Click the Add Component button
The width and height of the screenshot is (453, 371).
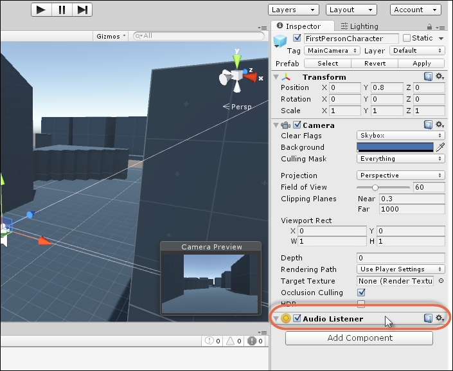(x=359, y=338)
